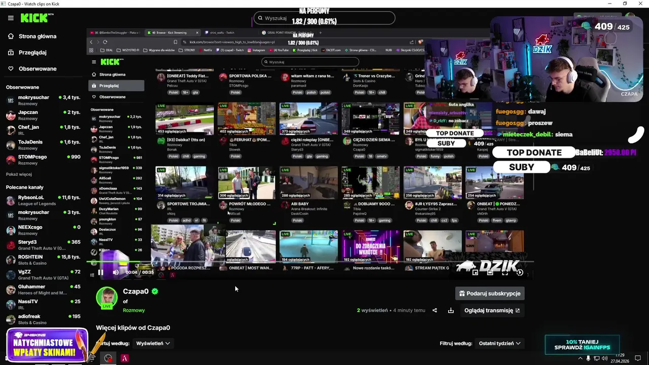Open adiofreak recommended channel
This screenshot has width=649, height=365.
[x=43, y=319]
